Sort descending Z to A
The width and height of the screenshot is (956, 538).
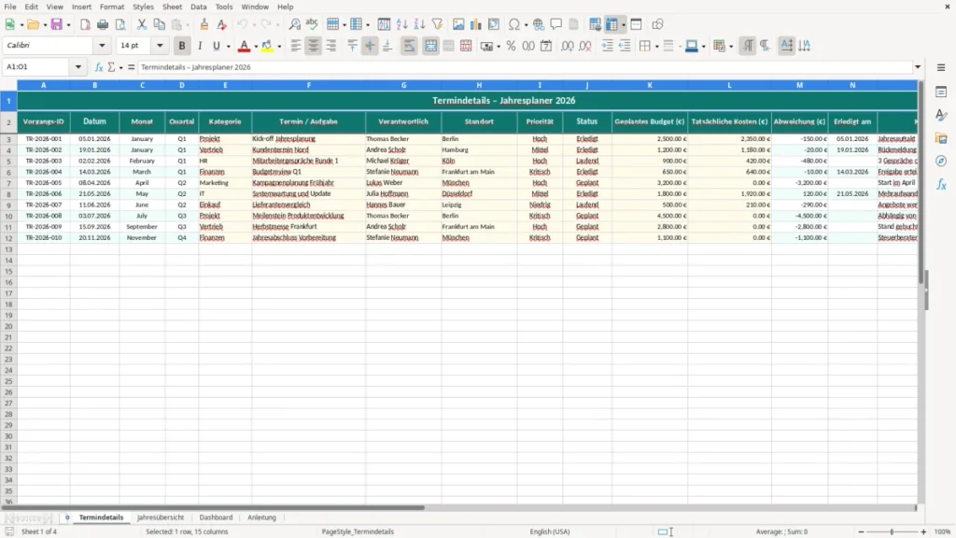click(x=419, y=24)
